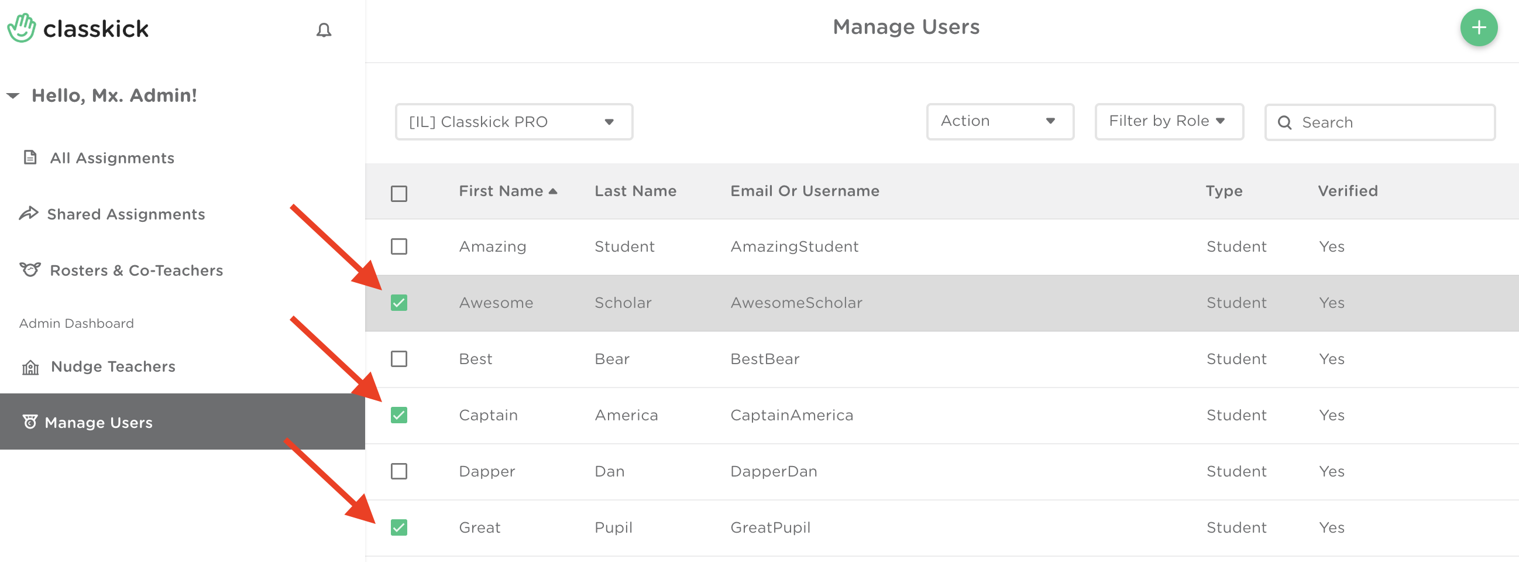Viewport: 1519px width, 562px height.
Task: Click the Shared Assignments arrow icon
Action: tap(28, 214)
